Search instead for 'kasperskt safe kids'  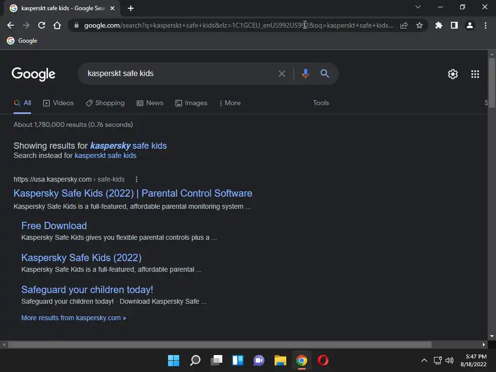click(x=105, y=155)
